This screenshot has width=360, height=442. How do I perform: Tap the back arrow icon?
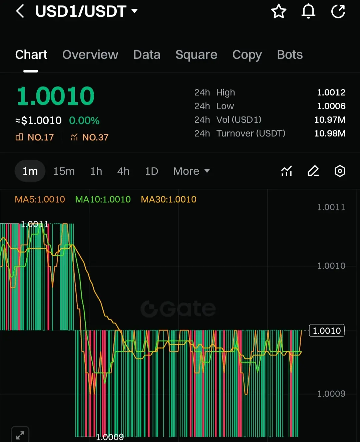pyautogui.click(x=20, y=11)
